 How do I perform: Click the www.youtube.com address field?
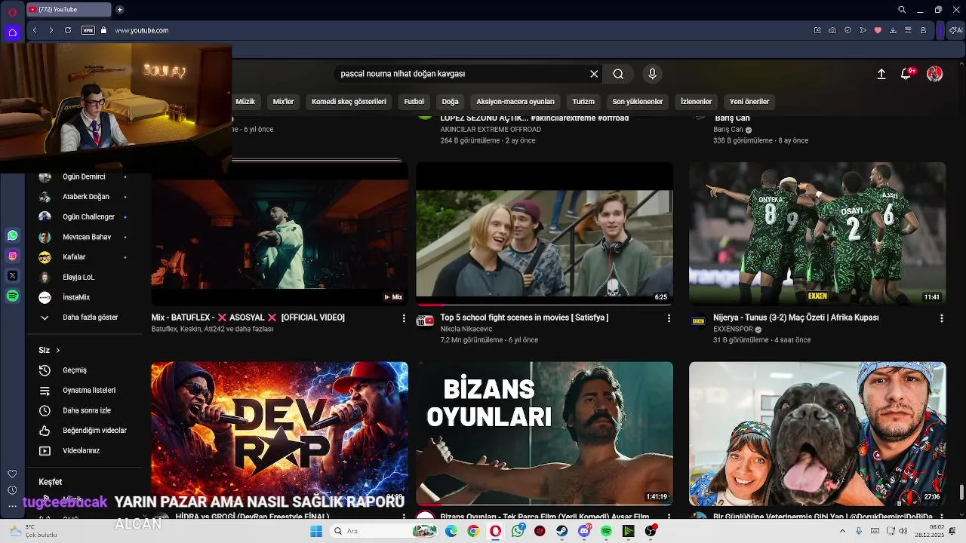[x=142, y=30]
